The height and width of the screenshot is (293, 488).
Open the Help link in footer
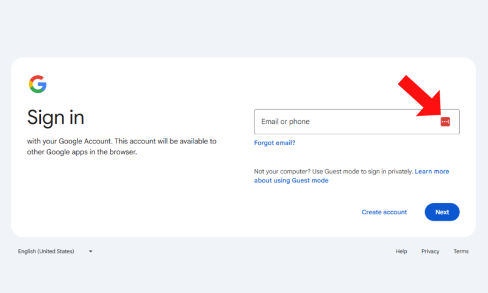(x=401, y=251)
